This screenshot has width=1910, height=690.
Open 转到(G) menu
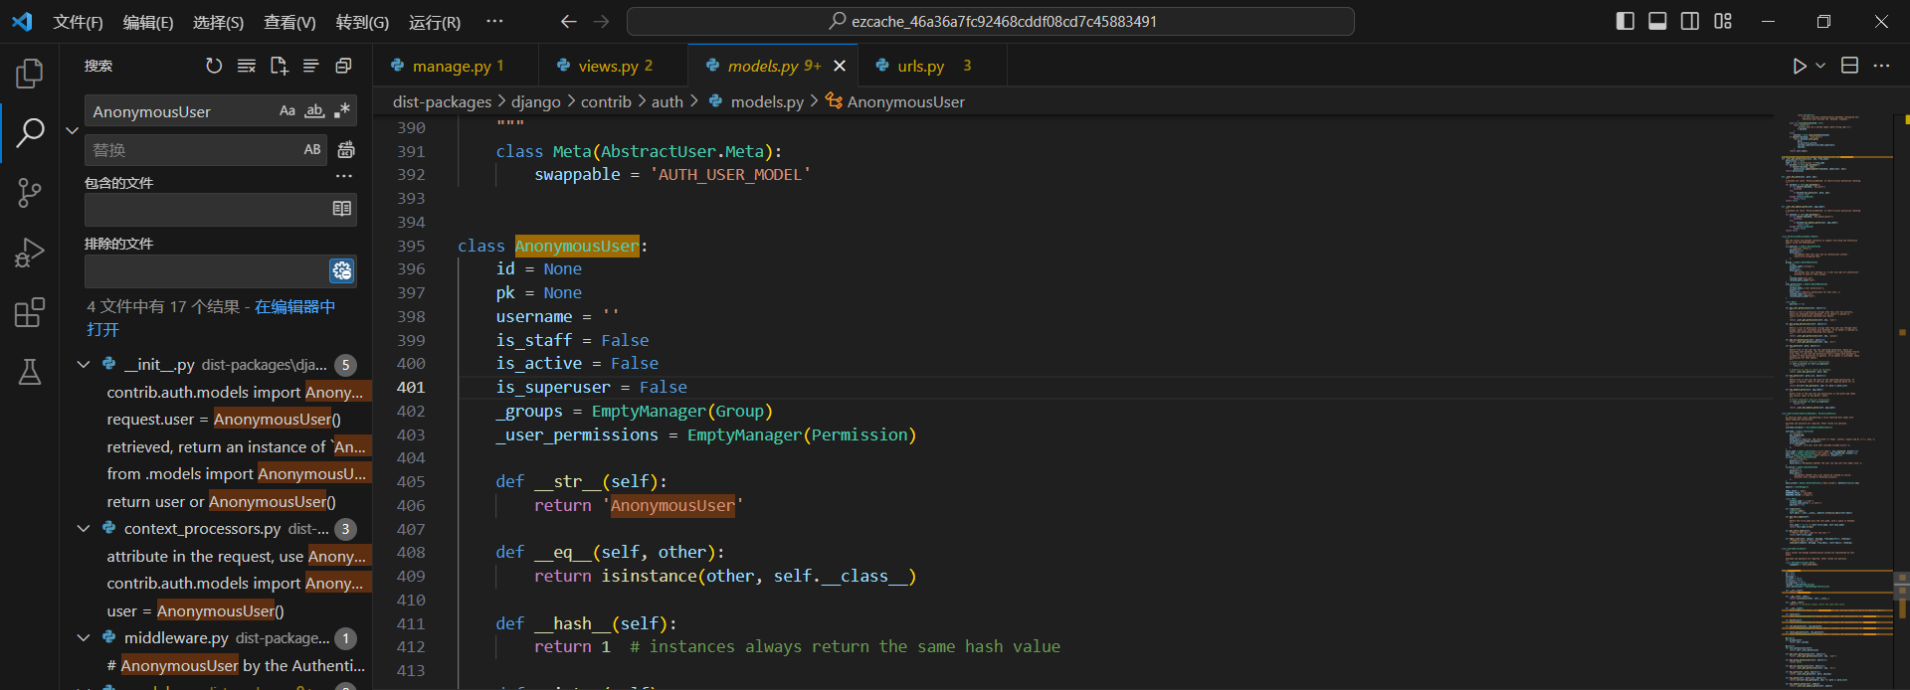point(362,22)
